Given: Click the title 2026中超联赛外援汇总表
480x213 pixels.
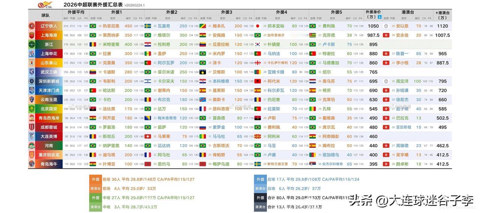Looking at the screenshot, I should tap(93, 4).
